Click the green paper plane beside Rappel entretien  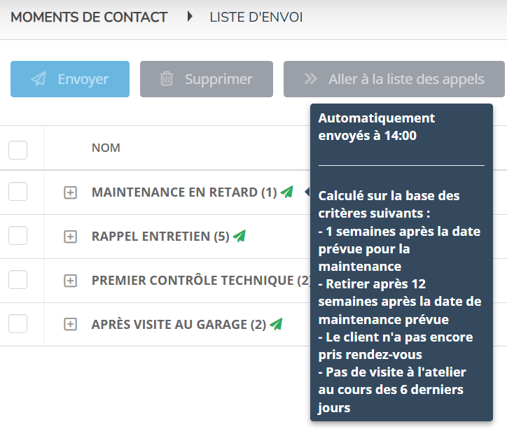pyautogui.click(x=239, y=236)
